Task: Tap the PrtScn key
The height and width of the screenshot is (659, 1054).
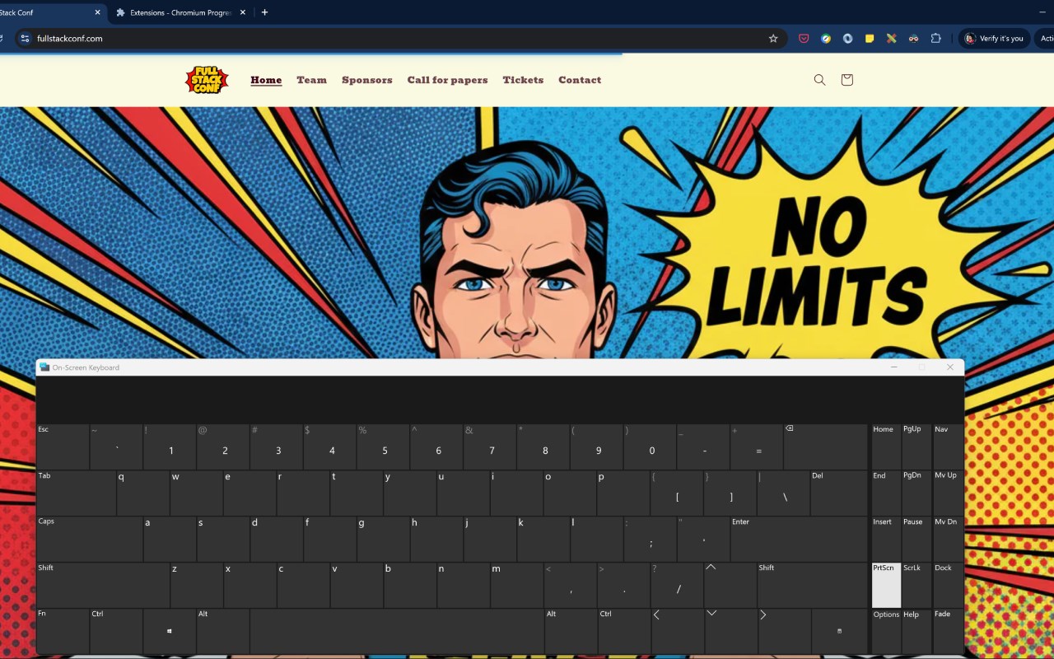Action: point(886,585)
